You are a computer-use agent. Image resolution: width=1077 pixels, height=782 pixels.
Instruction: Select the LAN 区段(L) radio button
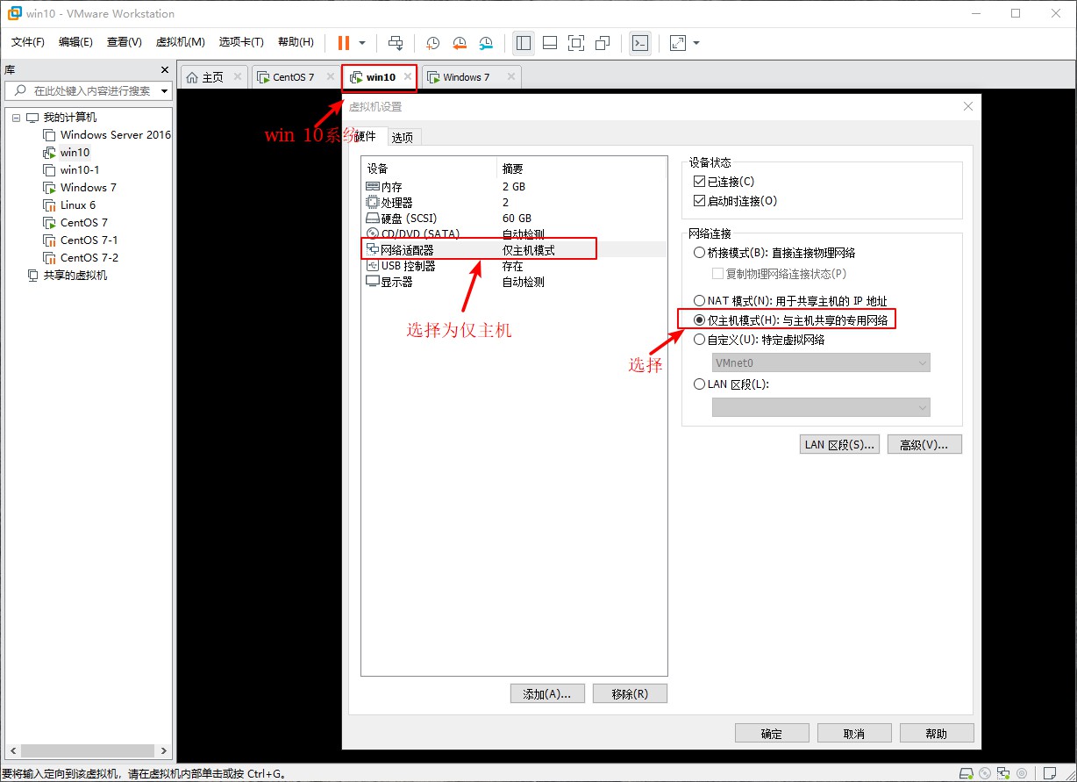click(699, 384)
